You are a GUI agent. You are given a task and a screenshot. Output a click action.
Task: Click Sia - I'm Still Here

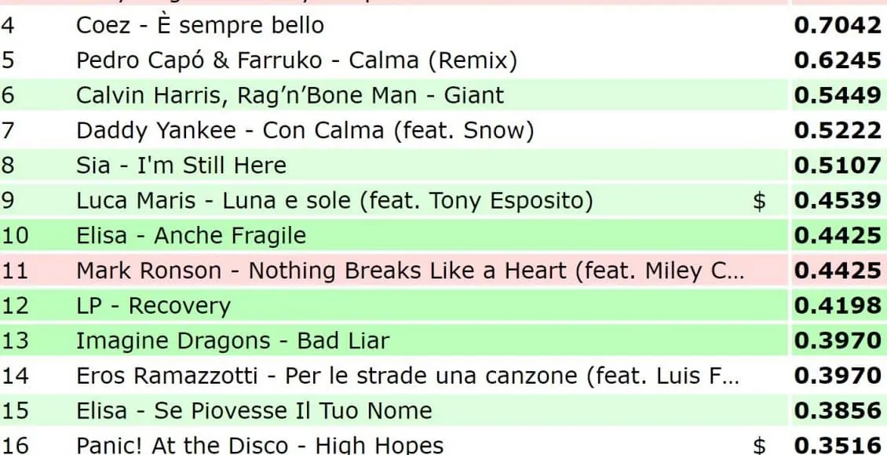click(x=181, y=166)
